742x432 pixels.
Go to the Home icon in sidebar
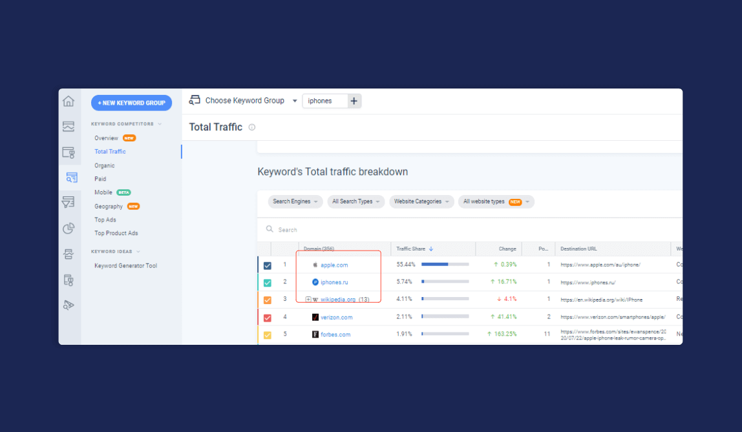69,101
